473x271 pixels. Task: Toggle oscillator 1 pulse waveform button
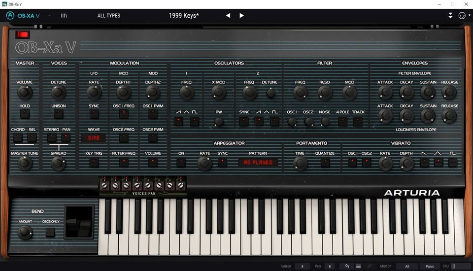point(195,121)
